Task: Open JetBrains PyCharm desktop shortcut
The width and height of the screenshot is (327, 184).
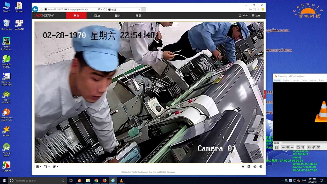Action: click(6, 43)
